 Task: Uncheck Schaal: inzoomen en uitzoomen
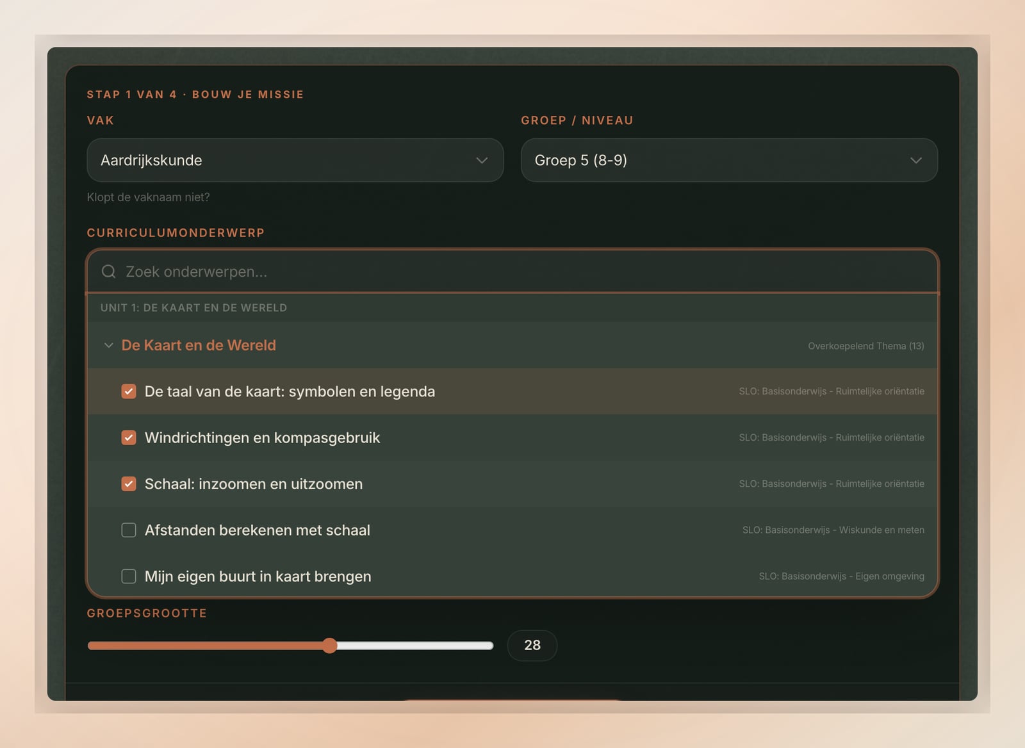[129, 484]
